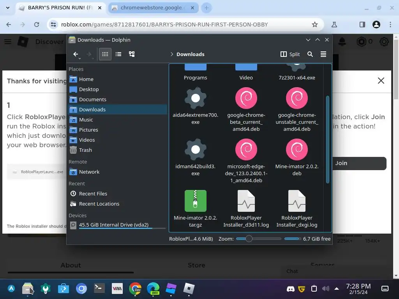Screen dimensions: 399x299
Task: Expand the path breadcrumb chevron before Downloads
Action: point(172,54)
